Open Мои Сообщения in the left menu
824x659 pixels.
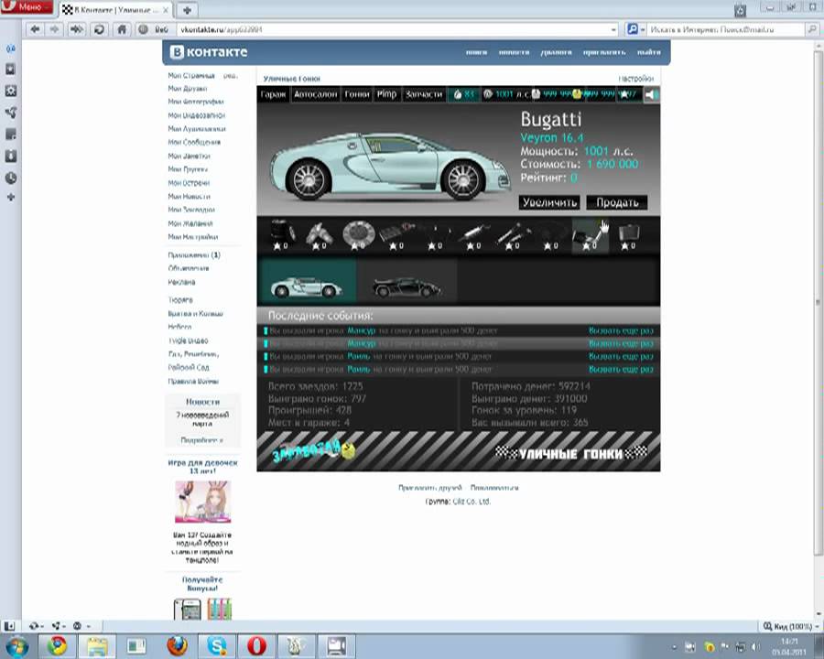(x=194, y=143)
